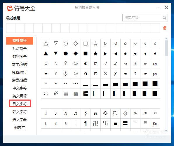Screen dimensions: 174x146
Task: Switch to the 数字序号 category
Action: [x=20, y=57]
